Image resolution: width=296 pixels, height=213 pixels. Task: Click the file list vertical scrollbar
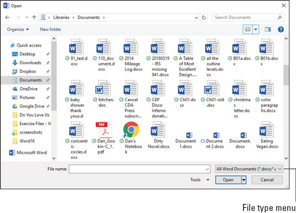pyautogui.click(x=286, y=98)
